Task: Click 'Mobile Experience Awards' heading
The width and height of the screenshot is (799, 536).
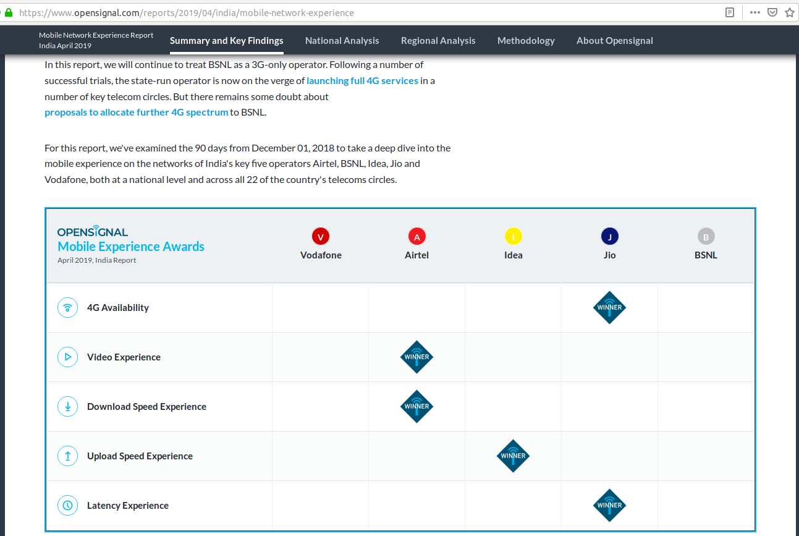Action: [x=131, y=247]
